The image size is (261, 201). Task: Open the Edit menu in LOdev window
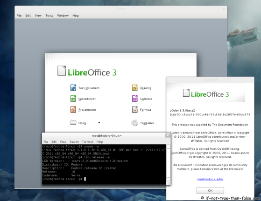click(28, 16)
